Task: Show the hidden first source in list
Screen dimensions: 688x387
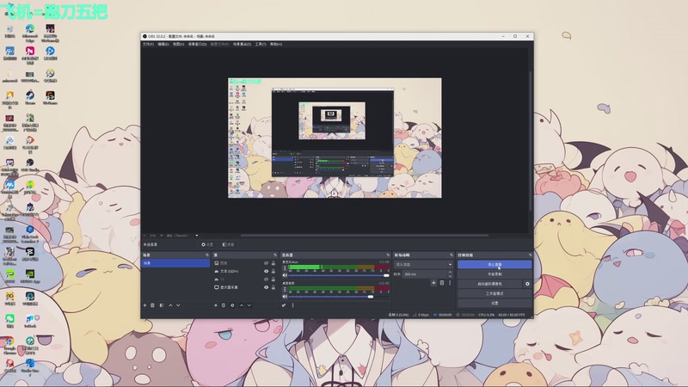Action: click(266, 263)
